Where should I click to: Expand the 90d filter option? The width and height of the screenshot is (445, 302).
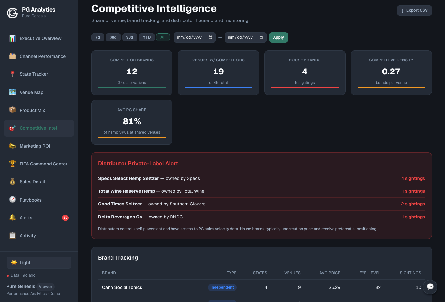click(x=129, y=37)
